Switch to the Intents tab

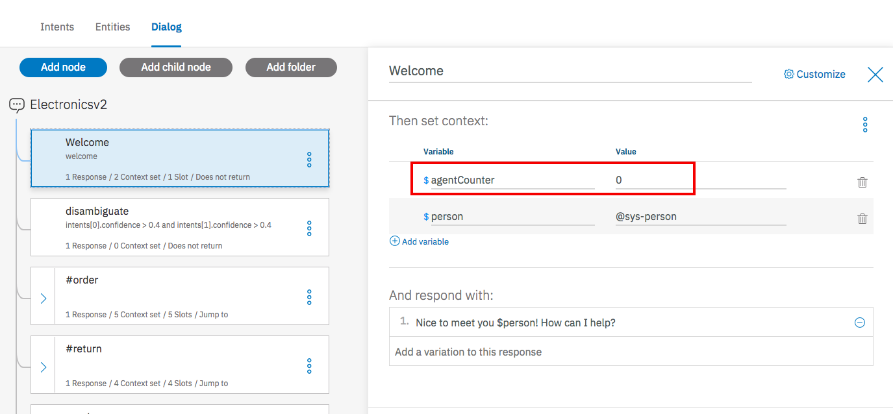point(57,27)
